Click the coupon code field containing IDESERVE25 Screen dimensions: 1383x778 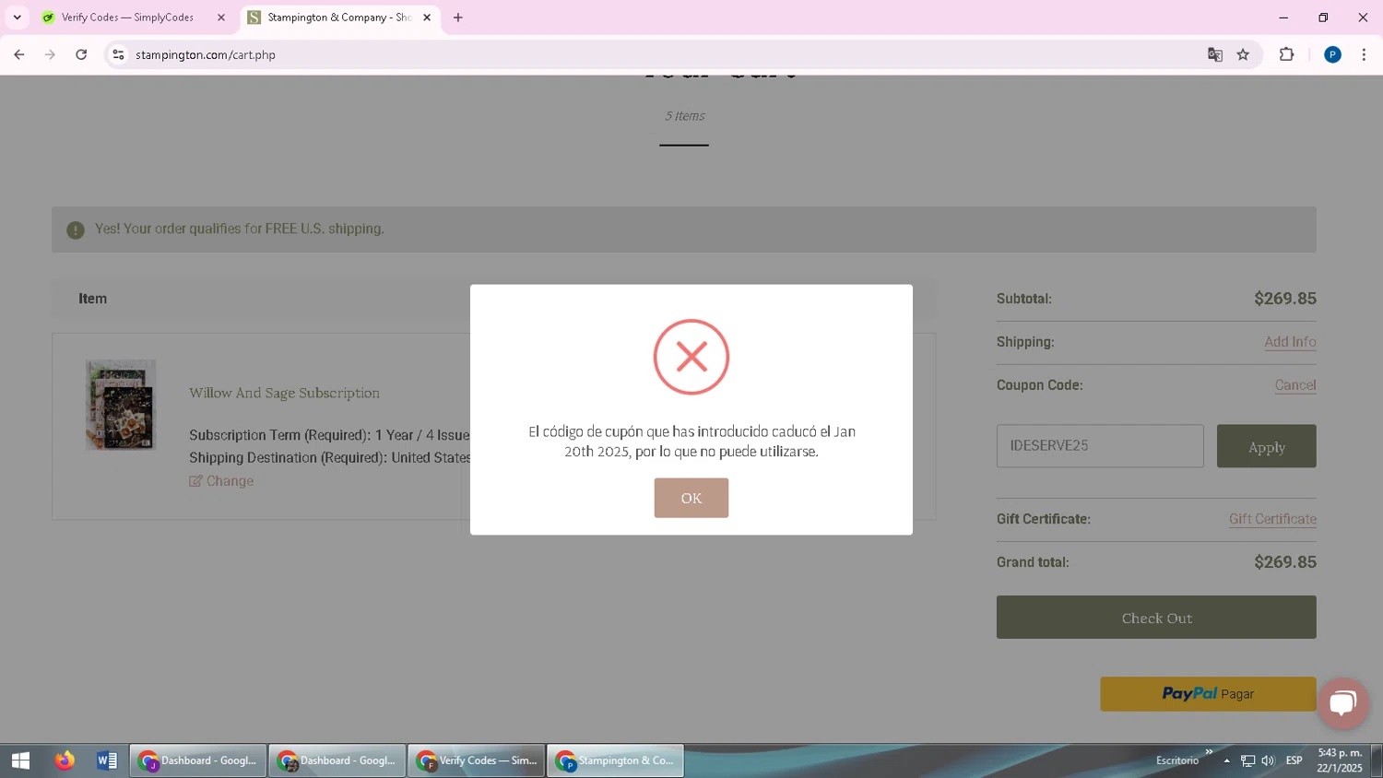(x=1100, y=446)
